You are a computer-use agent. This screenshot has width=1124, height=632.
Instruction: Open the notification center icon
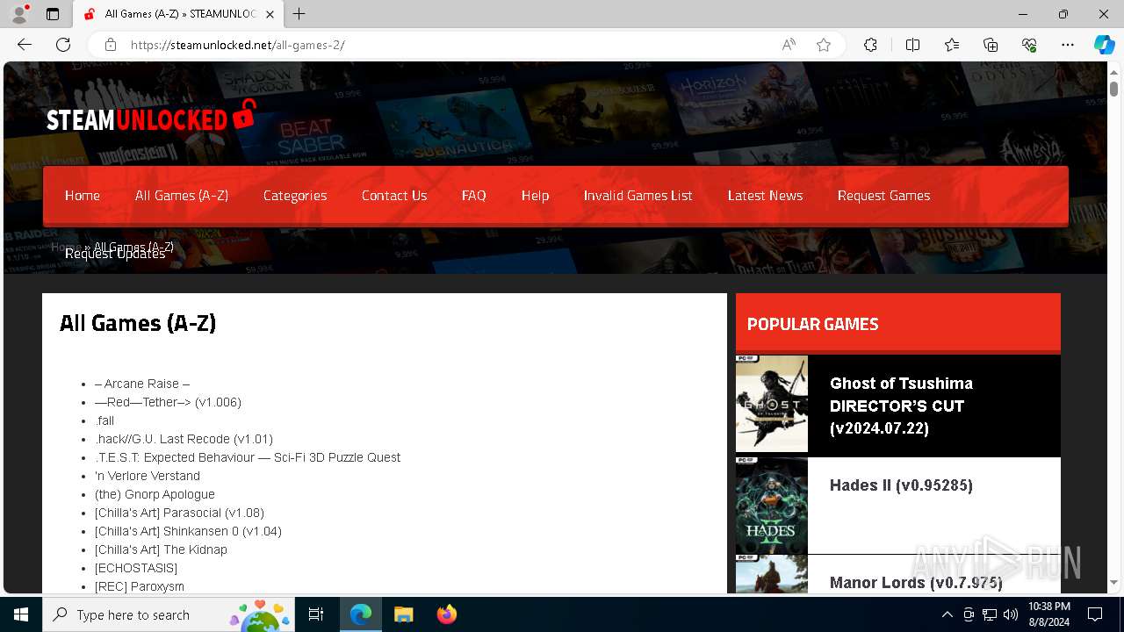pos(1095,614)
